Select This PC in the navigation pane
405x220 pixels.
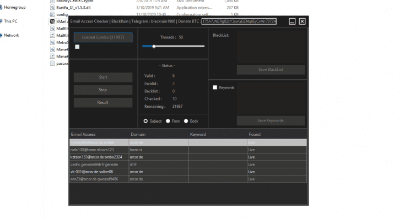pyautogui.click(x=11, y=21)
